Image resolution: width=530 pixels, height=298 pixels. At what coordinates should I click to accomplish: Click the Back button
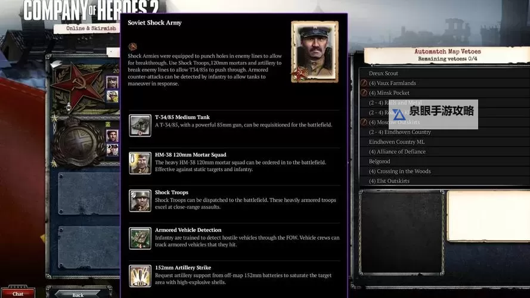[x=78, y=294]
